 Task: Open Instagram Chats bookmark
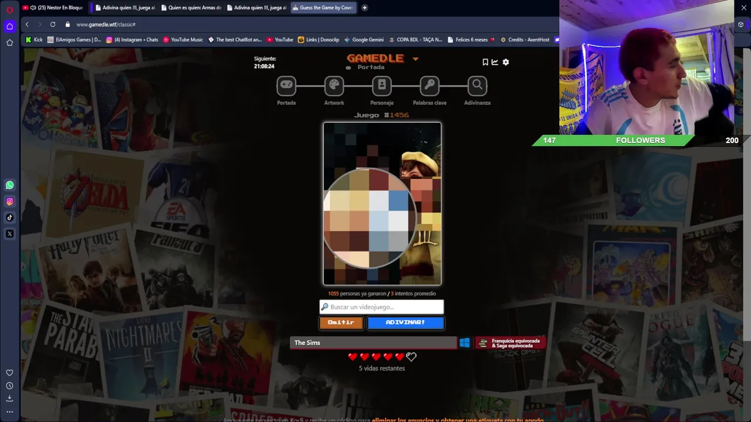(132, 40)
